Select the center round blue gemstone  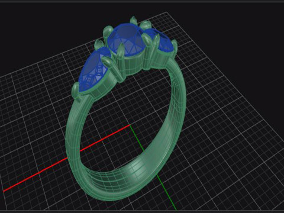click(x=126, y=40)
